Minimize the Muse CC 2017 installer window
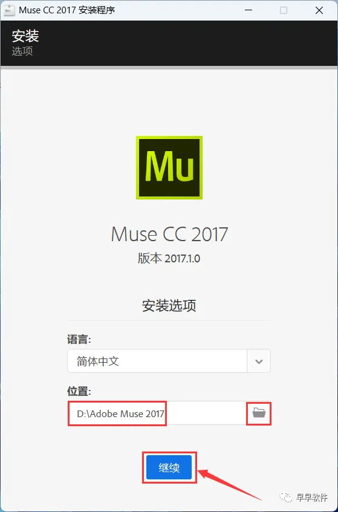Image resolution: width=338 pixels, height=512 pixels. click(249, 10)
